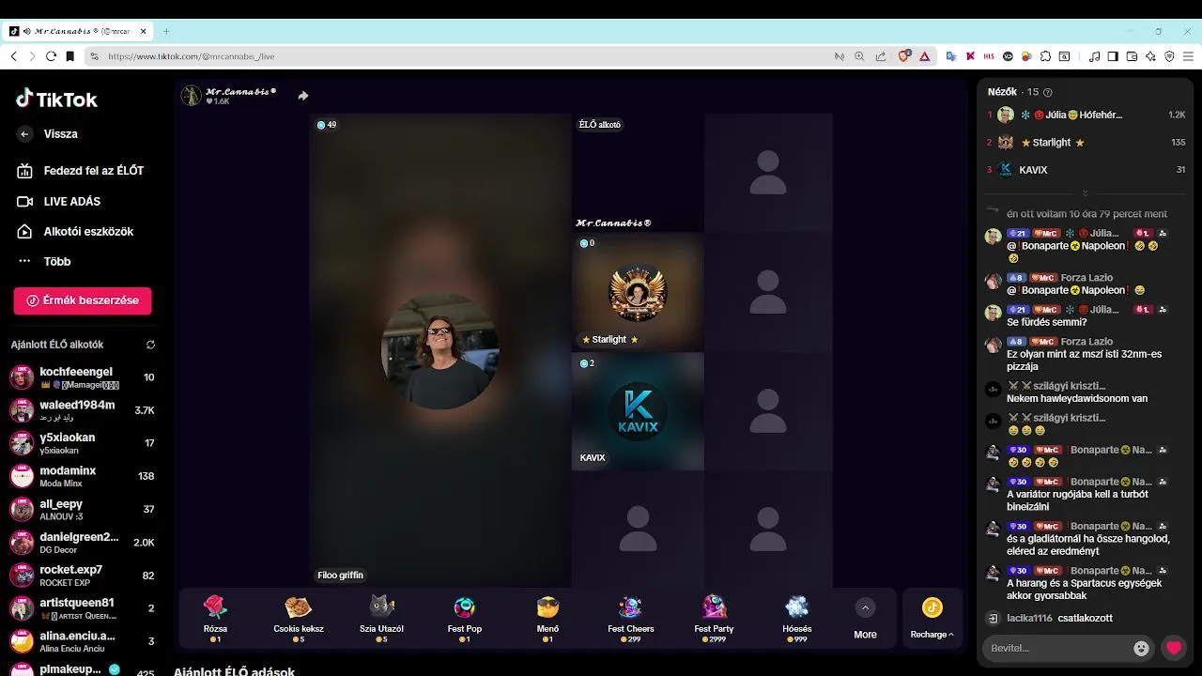Image resolution: width=1202 pixels, height=676 pixels.
Task: Click the KAVIX guest tile
Action: (638, 411)
